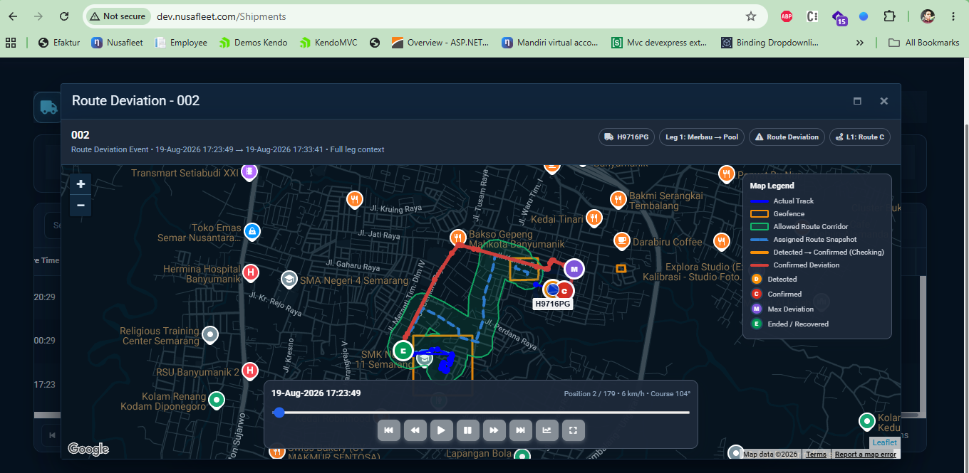Zoom out on the map
The width and height of the screenshot is (969, 473).
(81, 205)
